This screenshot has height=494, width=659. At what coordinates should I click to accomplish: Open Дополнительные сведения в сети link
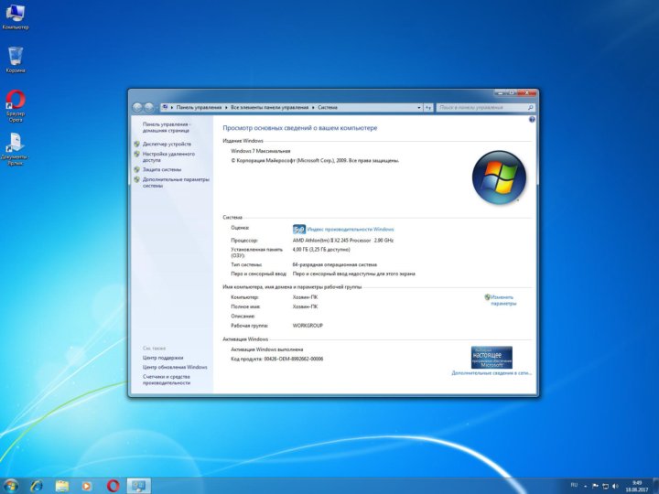click(x=492, y=373)
